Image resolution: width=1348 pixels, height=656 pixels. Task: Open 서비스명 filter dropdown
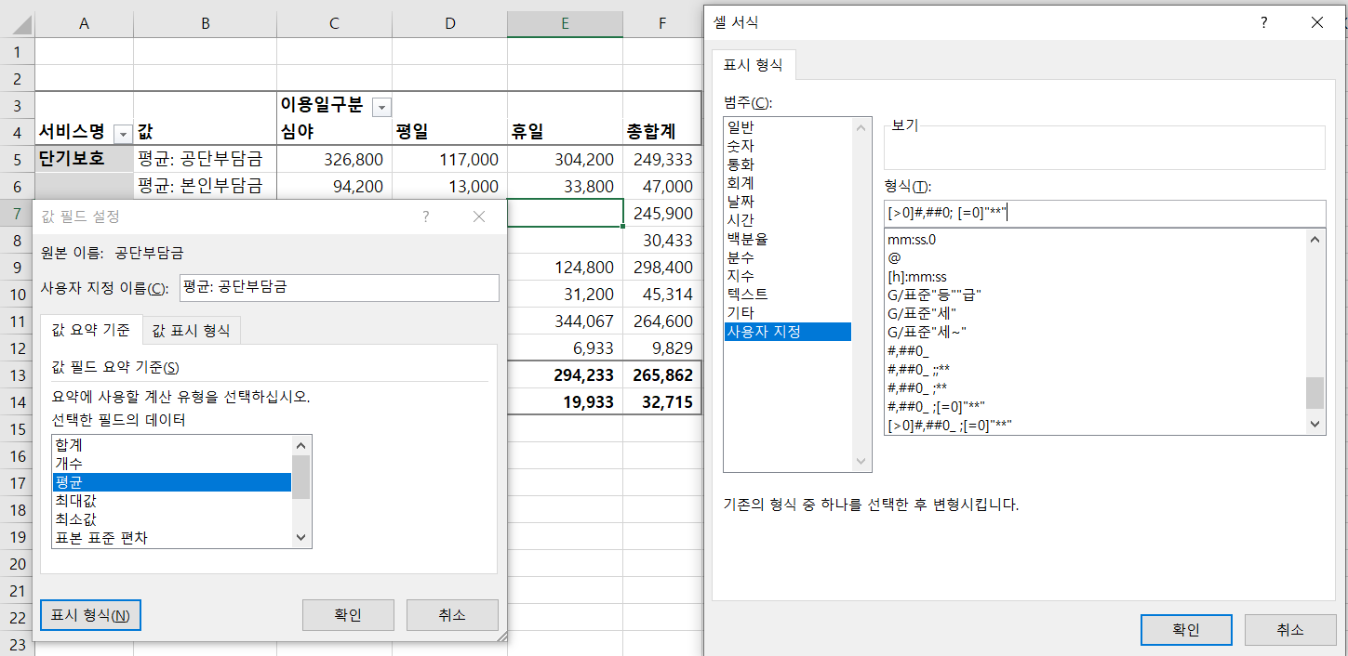tap(122, 133)
